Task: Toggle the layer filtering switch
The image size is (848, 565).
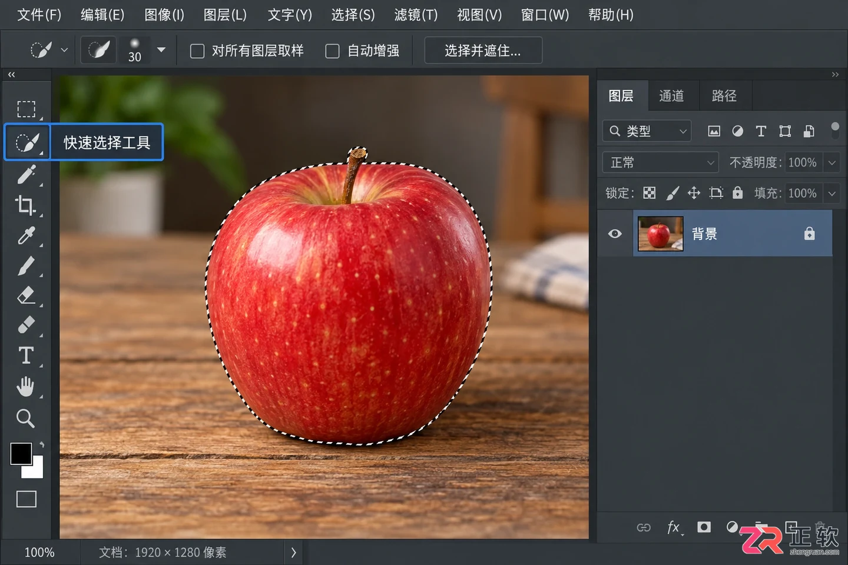Action: pyautogui.click(x=834, y=131)
